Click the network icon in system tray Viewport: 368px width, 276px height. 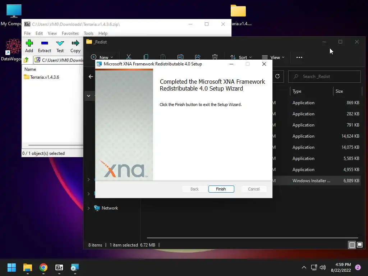coord(314,267)
